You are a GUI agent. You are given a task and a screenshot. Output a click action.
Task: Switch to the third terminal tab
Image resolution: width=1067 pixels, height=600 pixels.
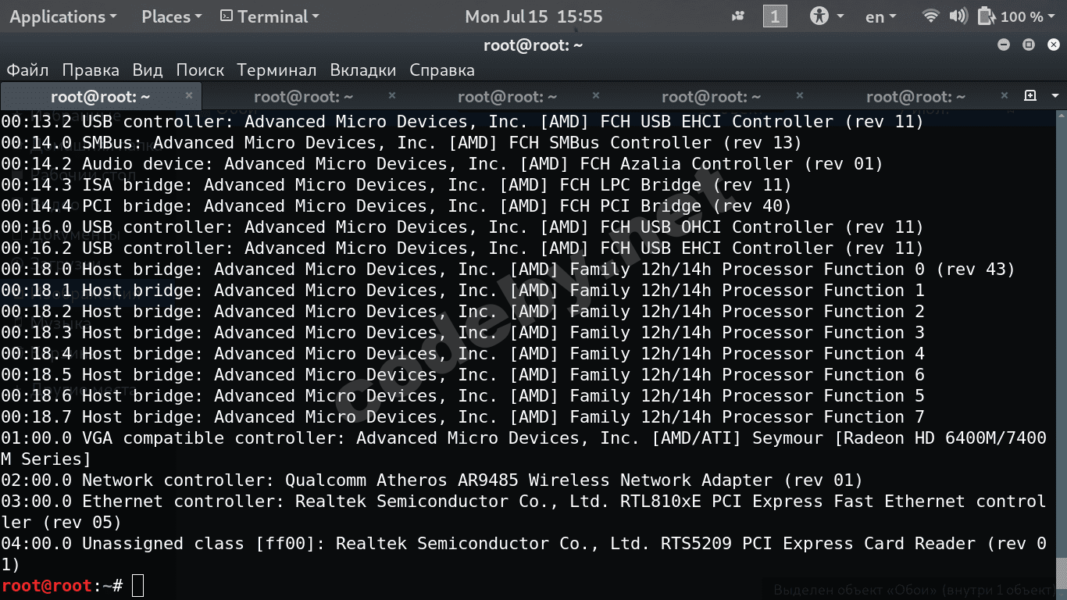(507, 97)
